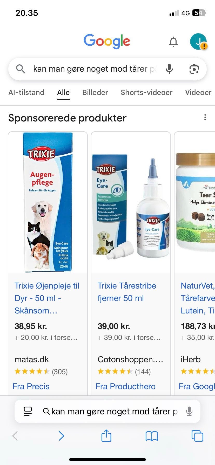215x465 pixels.
Task: Go back with Safari back arrow
Action: point(15,436)
